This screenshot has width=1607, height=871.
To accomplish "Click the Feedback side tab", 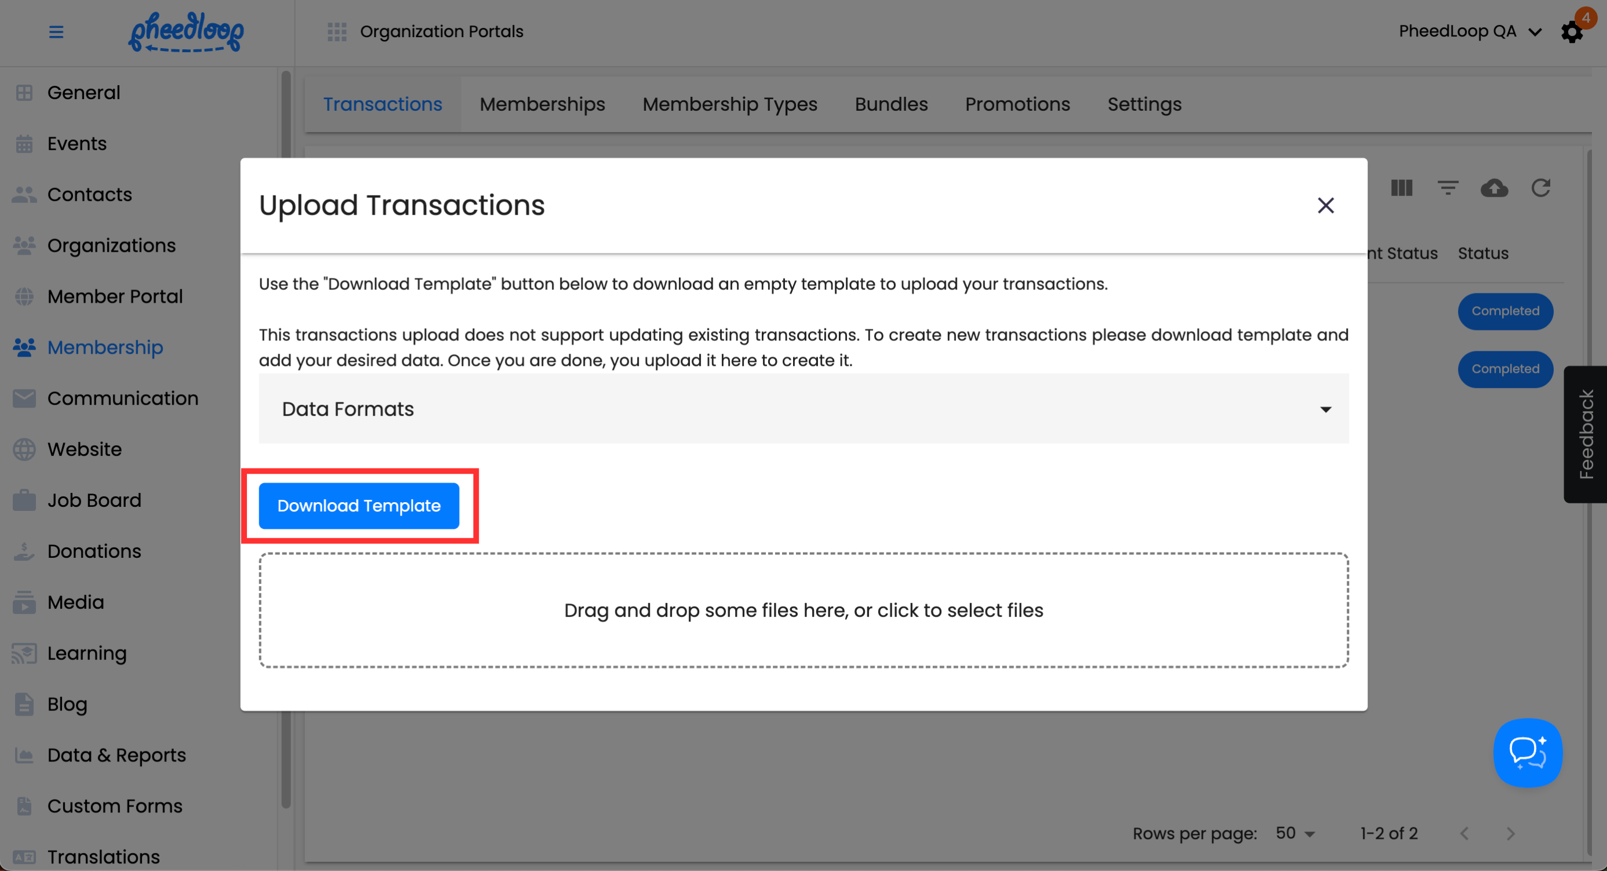I will point(1585,434).
